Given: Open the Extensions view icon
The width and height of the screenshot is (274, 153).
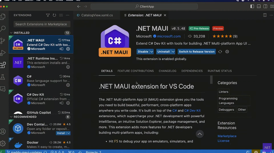Looking at the screenshot, I should tap(3, 65).
